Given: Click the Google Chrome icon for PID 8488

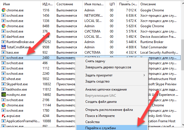Looking at the screenshot, I should 4,26.
